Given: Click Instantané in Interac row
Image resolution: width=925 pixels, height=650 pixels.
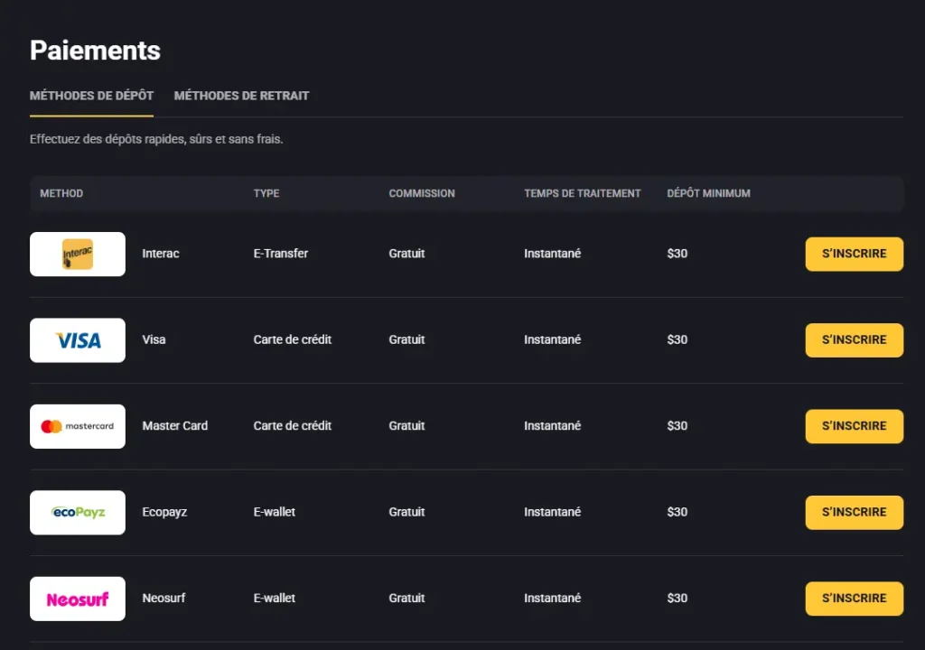Looking at the screenshot, I should pos(552,254).
